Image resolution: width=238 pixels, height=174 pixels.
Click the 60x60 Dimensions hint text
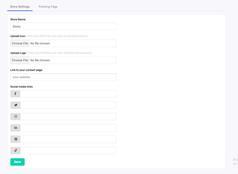57,36
